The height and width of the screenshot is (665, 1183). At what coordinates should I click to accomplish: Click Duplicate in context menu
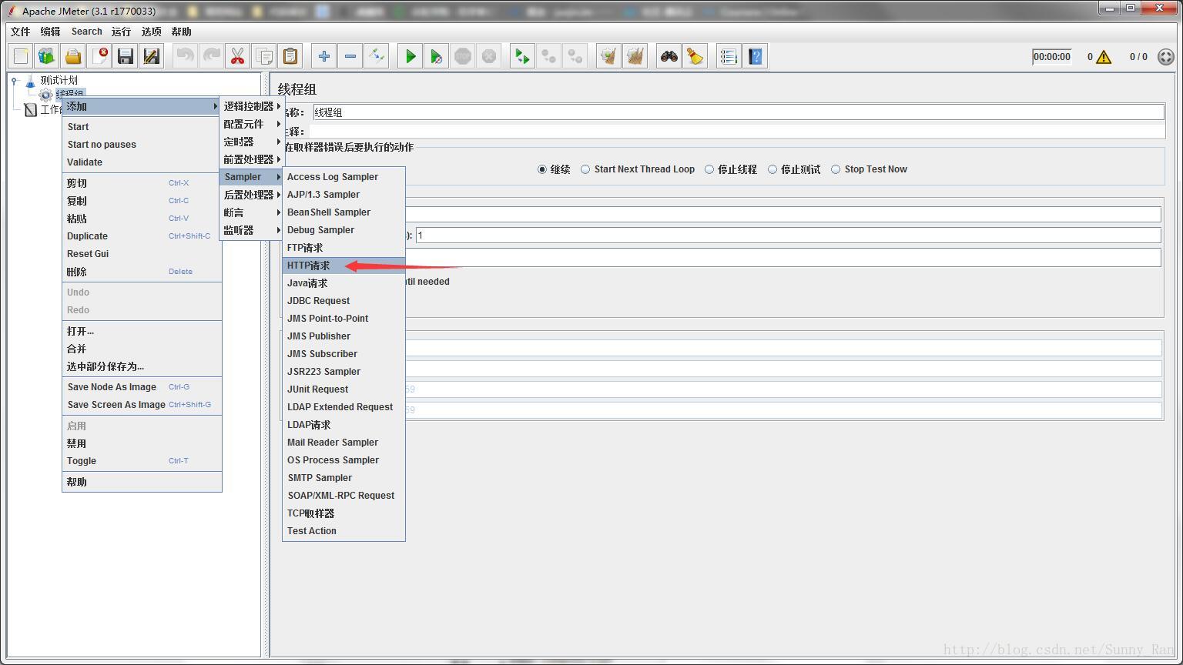pyautogui.click(x=142, y=236)
